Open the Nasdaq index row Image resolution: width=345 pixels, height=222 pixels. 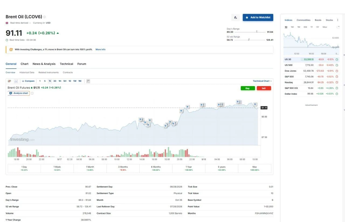(x=311, y=82)
